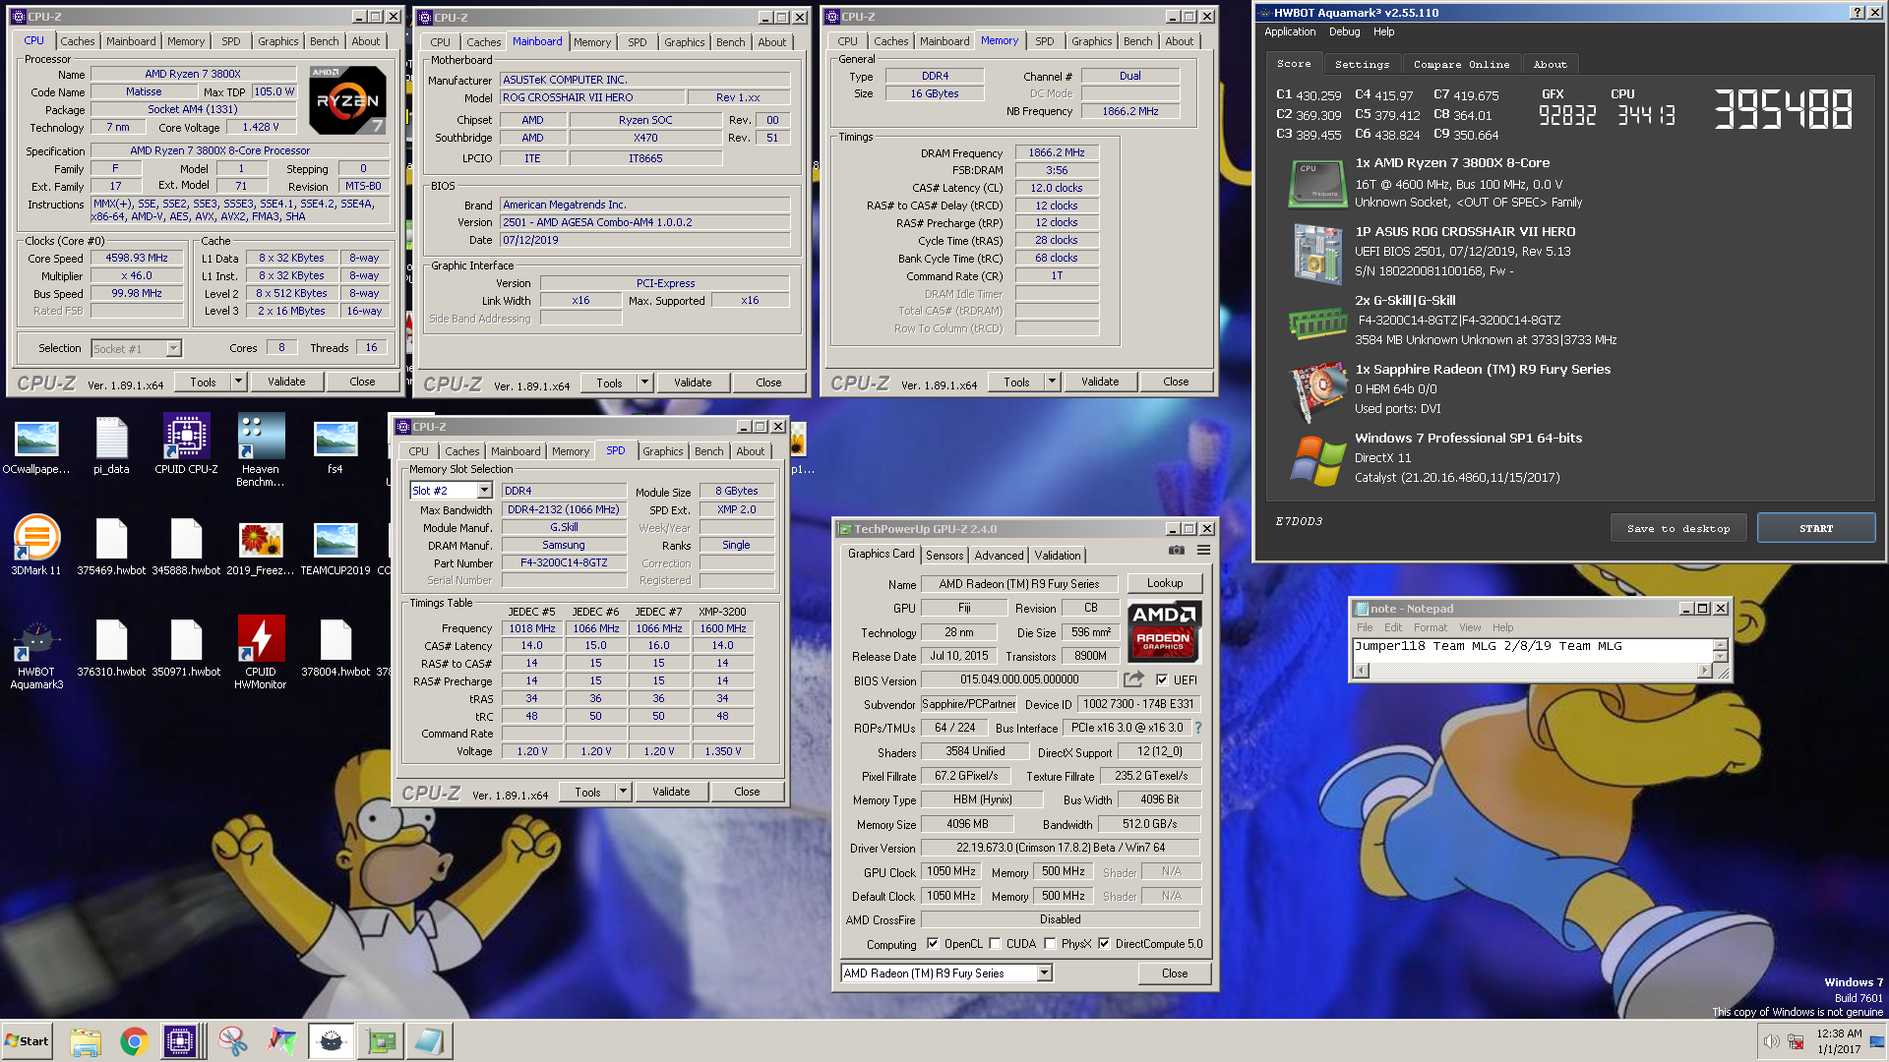Click the Windows Start button
The image size is (1889, 1062).
coord(28,1041)
